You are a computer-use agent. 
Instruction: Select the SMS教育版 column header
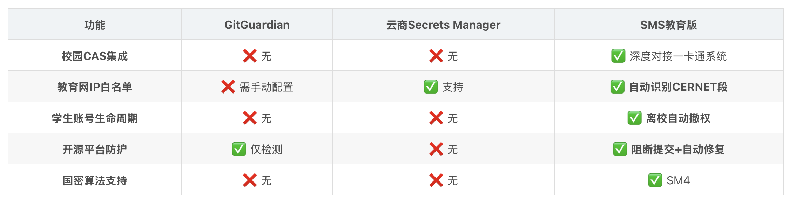pos(669,25)
